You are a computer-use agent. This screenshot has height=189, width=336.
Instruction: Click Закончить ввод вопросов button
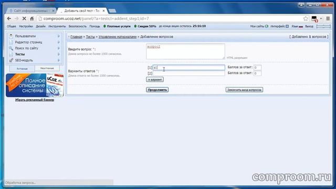(244, 90)
